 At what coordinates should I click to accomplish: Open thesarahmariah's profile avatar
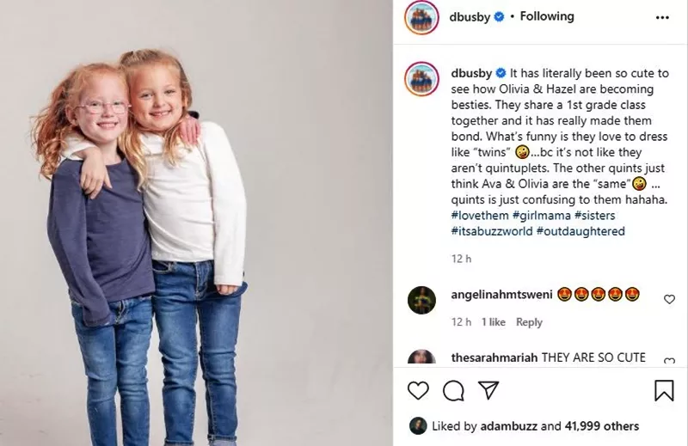click(421, 357)
